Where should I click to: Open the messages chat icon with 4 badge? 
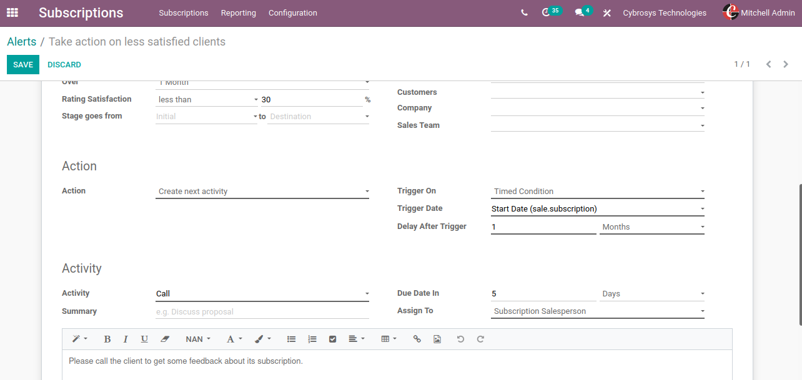click(583, 12)
